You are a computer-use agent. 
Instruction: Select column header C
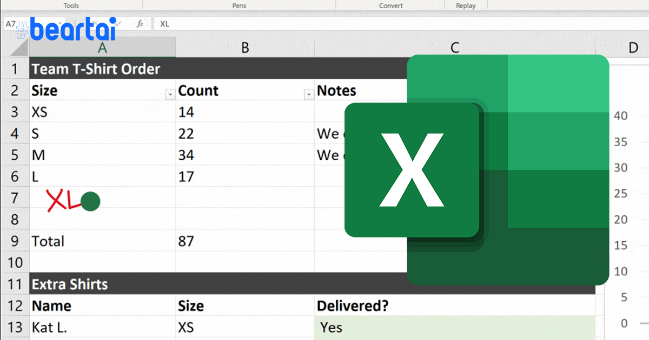pos(455,47)
